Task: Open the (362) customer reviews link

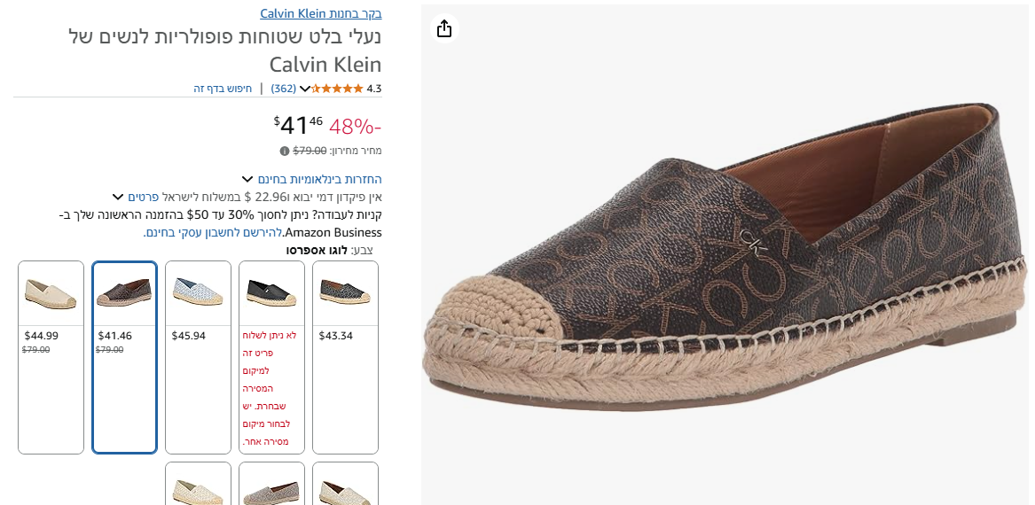Action: tap(283, 89)
